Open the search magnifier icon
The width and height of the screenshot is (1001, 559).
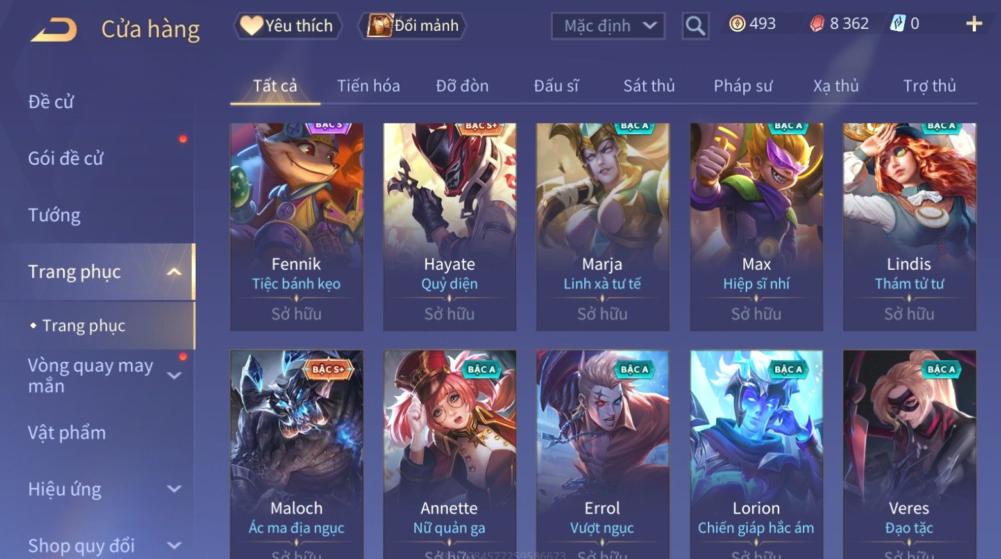coord(695,26)
